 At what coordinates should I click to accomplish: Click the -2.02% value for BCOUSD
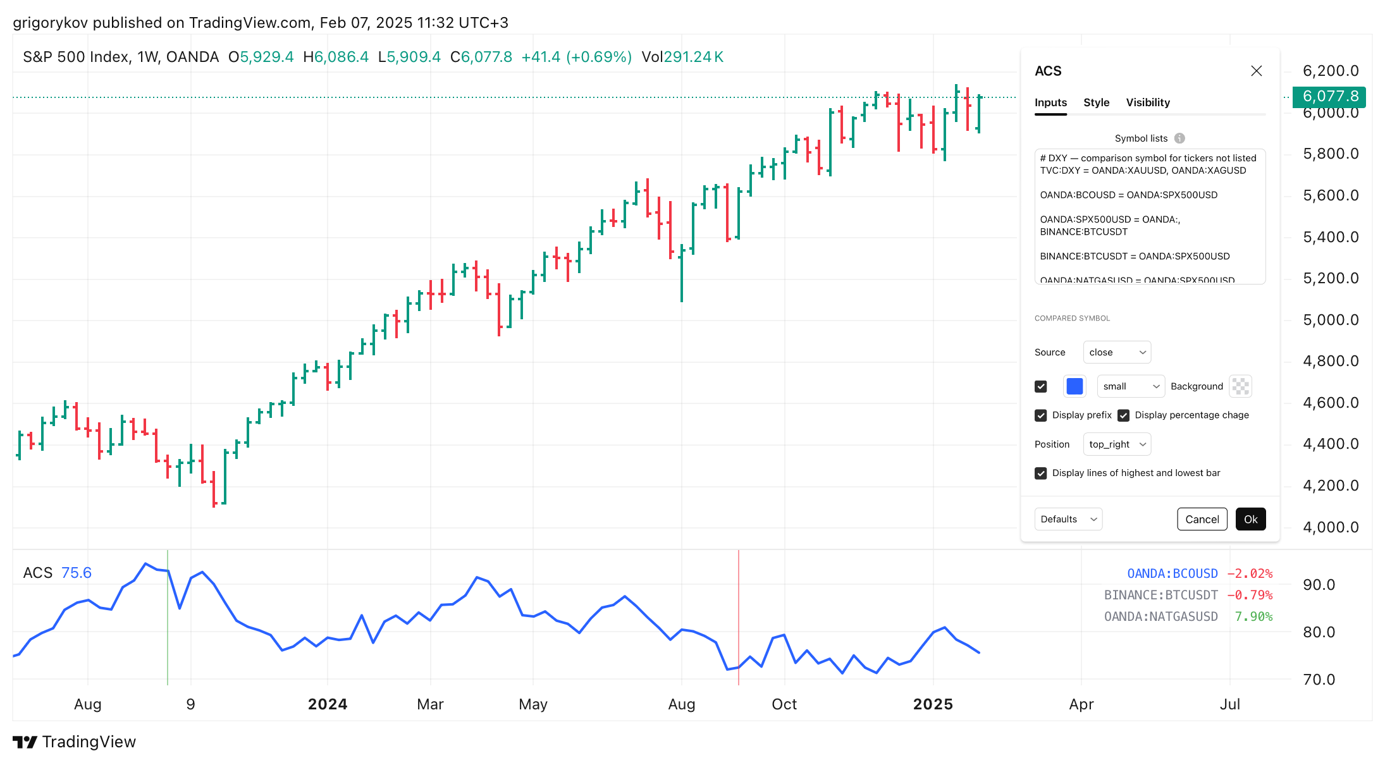1250,573
